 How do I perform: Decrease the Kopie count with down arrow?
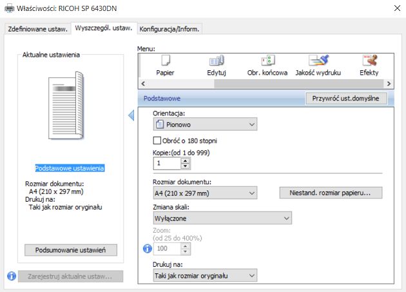[x=185, y=166]
